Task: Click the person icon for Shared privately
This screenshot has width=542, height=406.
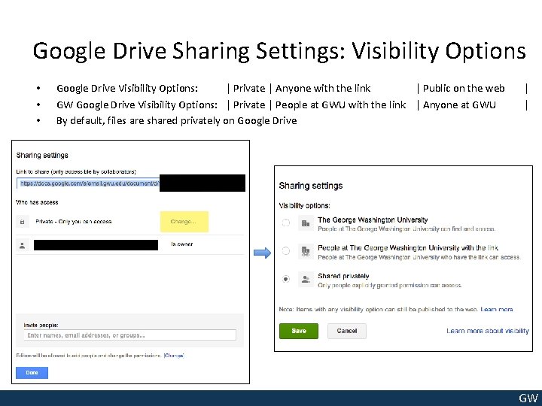Action: 306,279
